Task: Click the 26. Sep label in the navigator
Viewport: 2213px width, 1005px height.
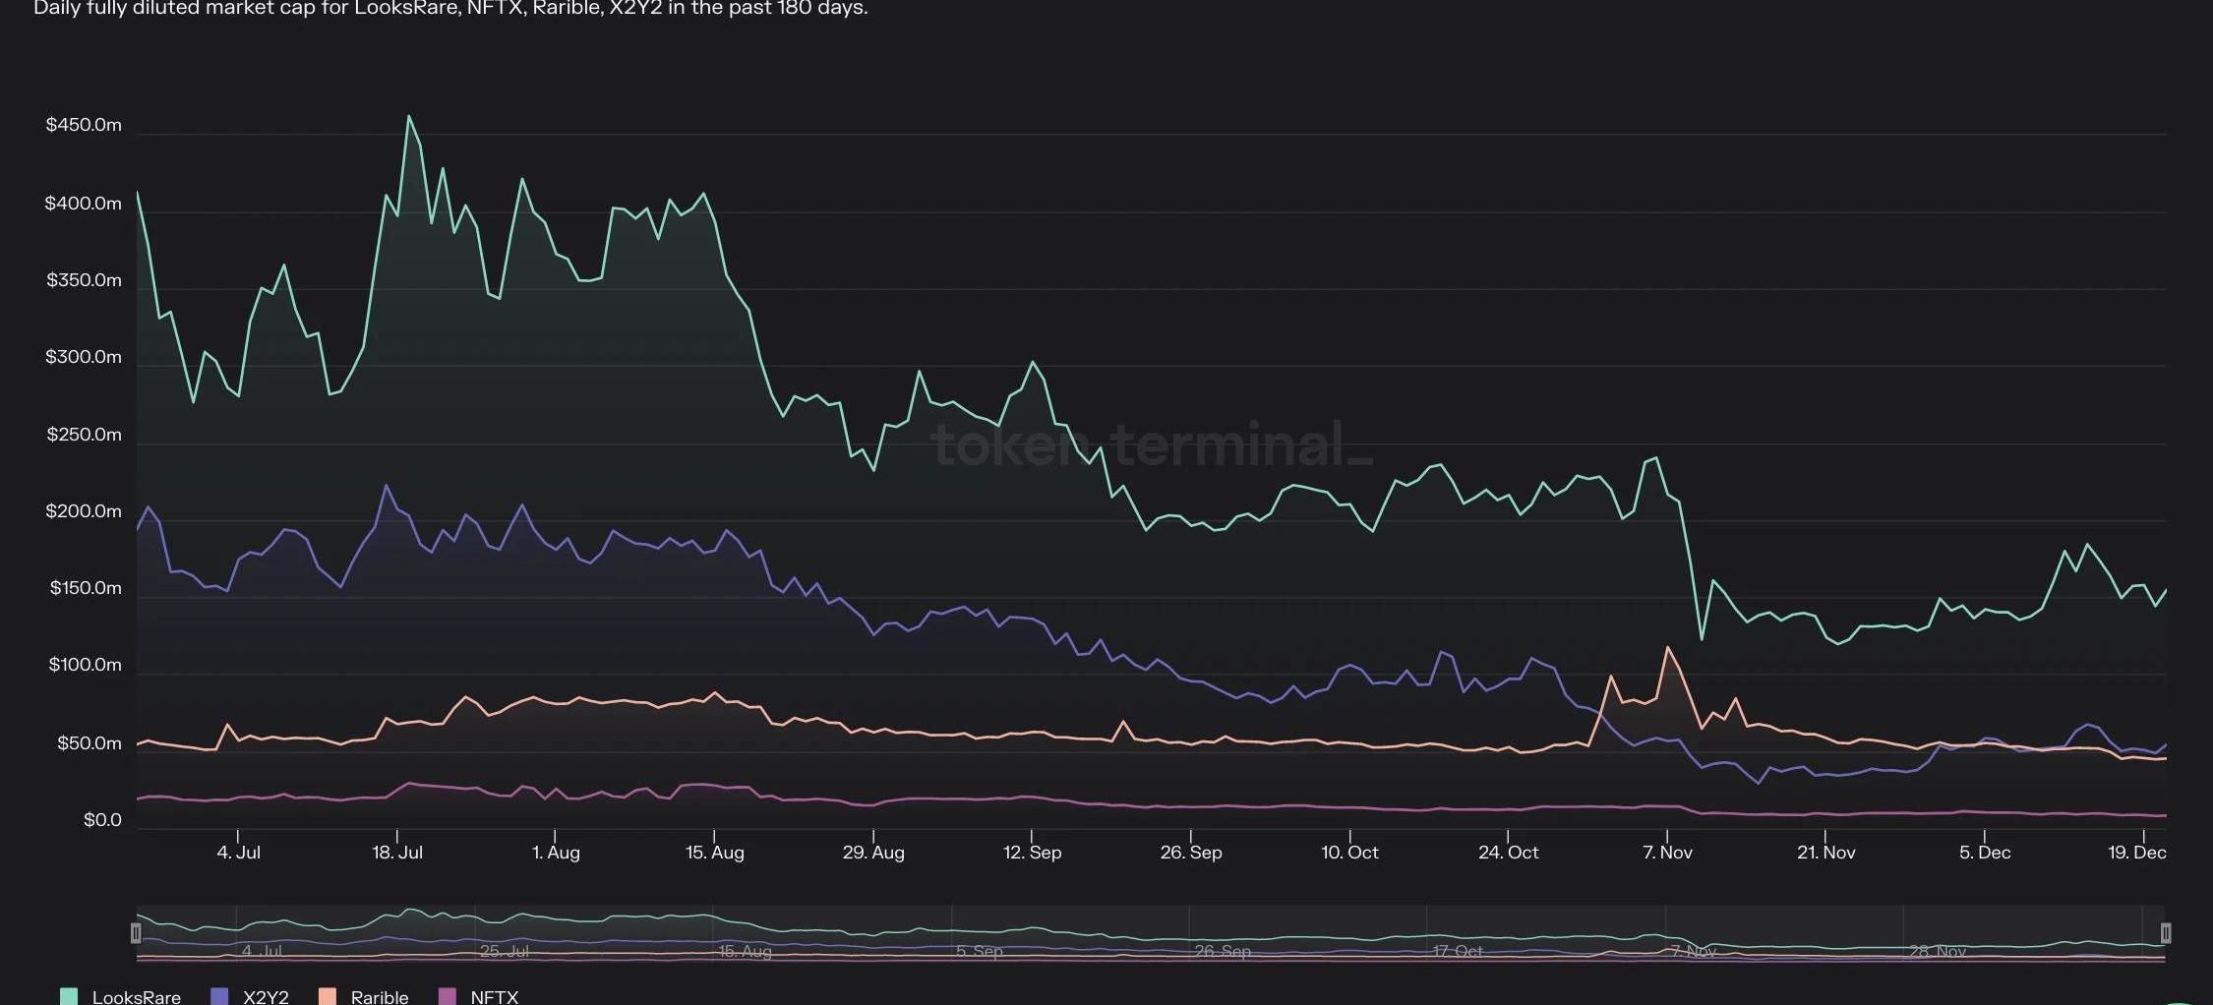Action: pyautogui.click(x=1222, y=951)
